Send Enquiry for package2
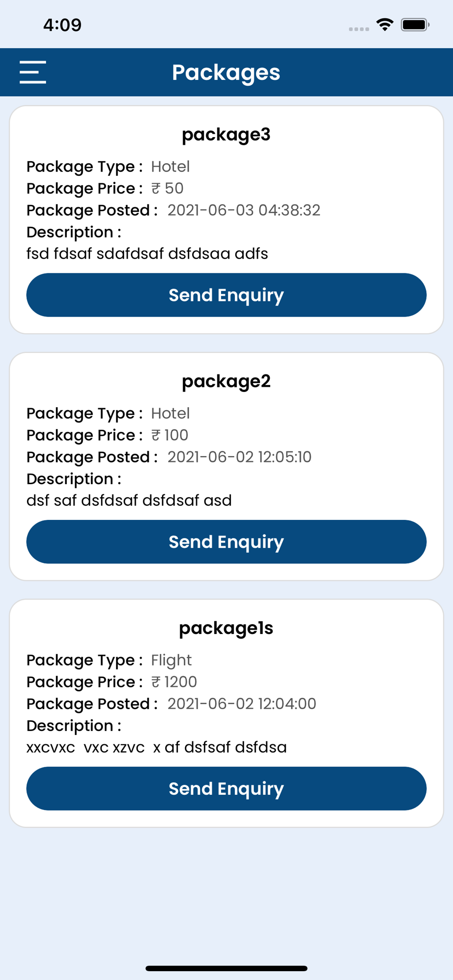The image size is (453, 980). [226, 542]
